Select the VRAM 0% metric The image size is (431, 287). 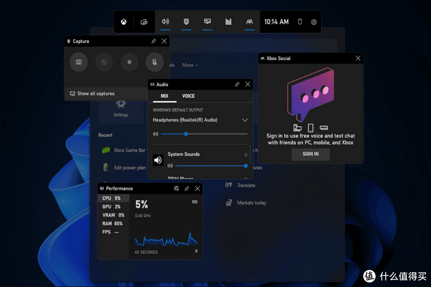coord(113,215)
